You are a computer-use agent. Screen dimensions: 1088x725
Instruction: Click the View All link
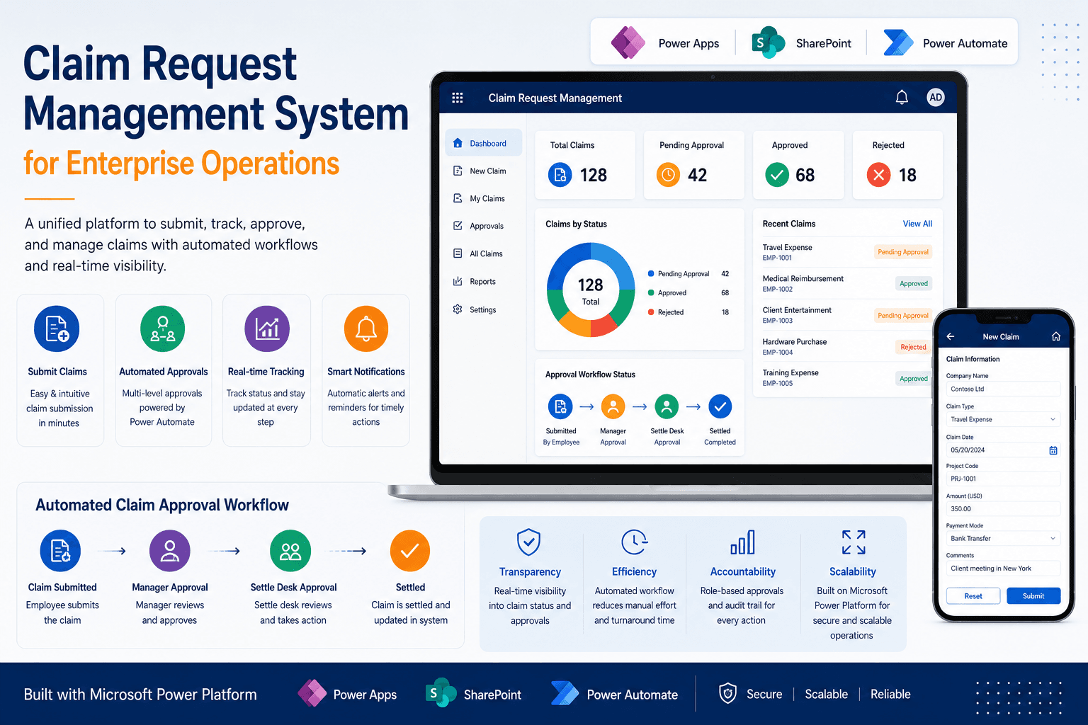(x=917, y=224)
